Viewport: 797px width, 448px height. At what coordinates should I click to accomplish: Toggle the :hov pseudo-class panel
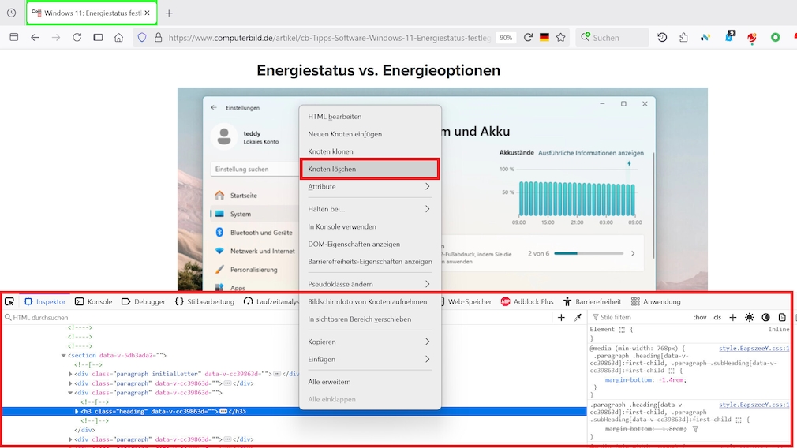(x=701, y=317)
